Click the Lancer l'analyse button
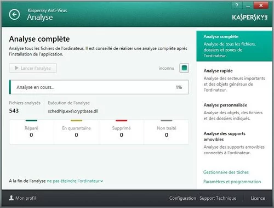Screen dimensions: 274x208 (33, 68)
